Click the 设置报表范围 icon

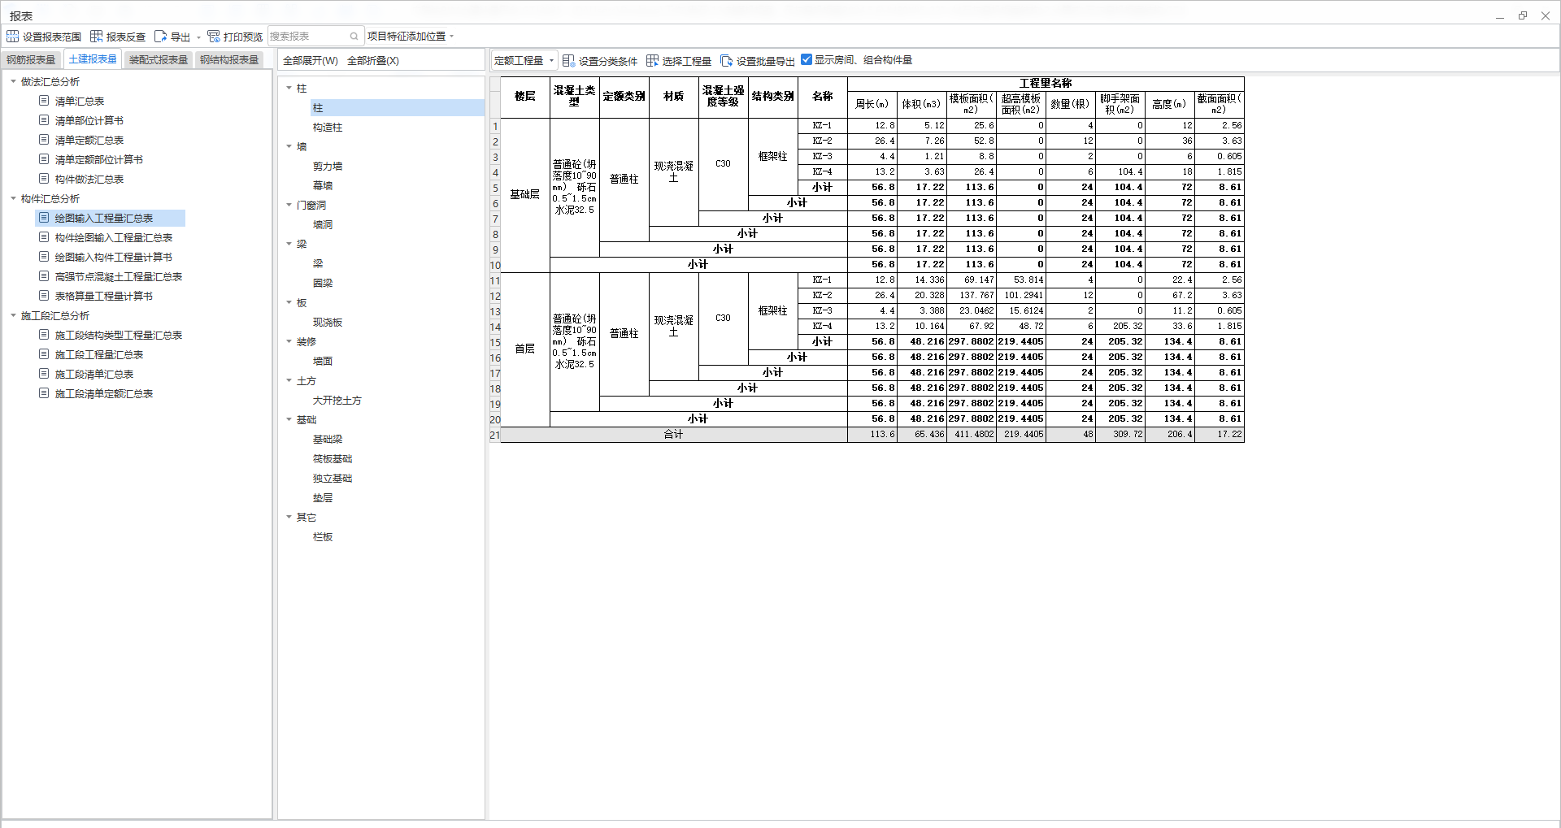[x=12, y=37]
